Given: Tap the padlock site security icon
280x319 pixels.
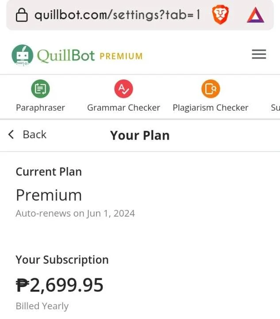Looking at the screenshot, I should [x=22, y=15].
